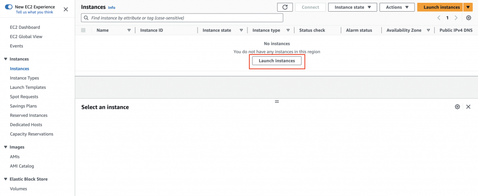
Task: Select Instances link in sidebar
Action: click(x=20, y=69)
